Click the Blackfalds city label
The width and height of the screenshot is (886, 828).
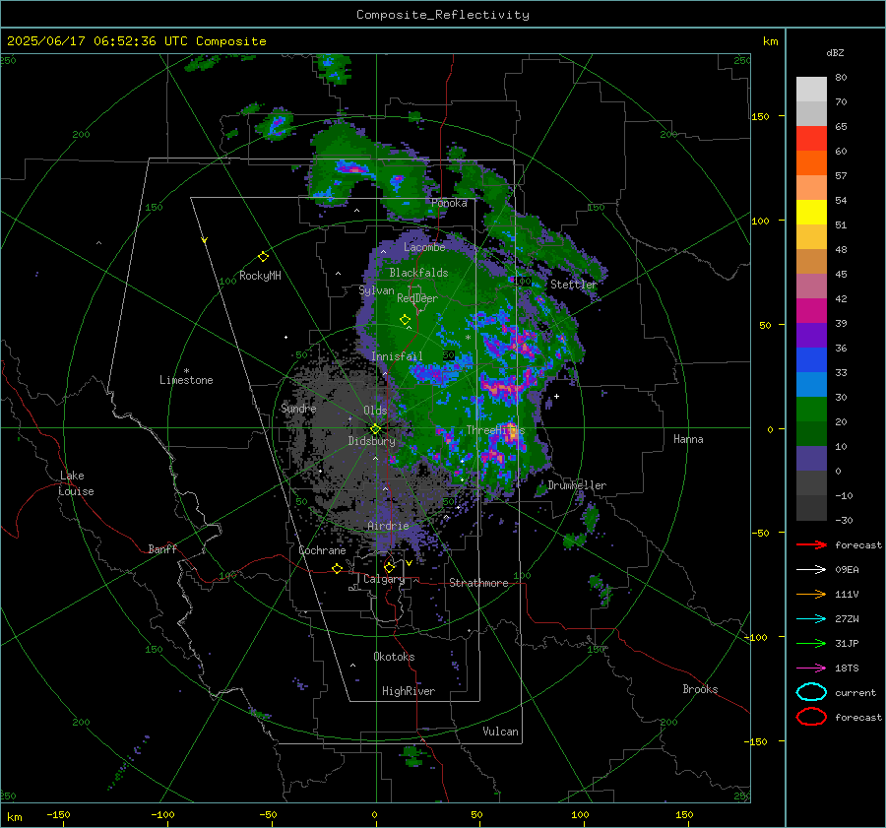(418, 273)
